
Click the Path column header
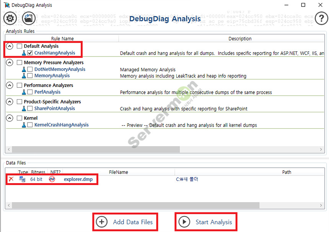point(287,172)
